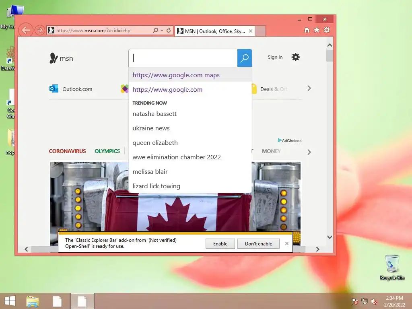
Task: Open the taskbar clock showing 2:34 PM
Action: coord(394,301)
